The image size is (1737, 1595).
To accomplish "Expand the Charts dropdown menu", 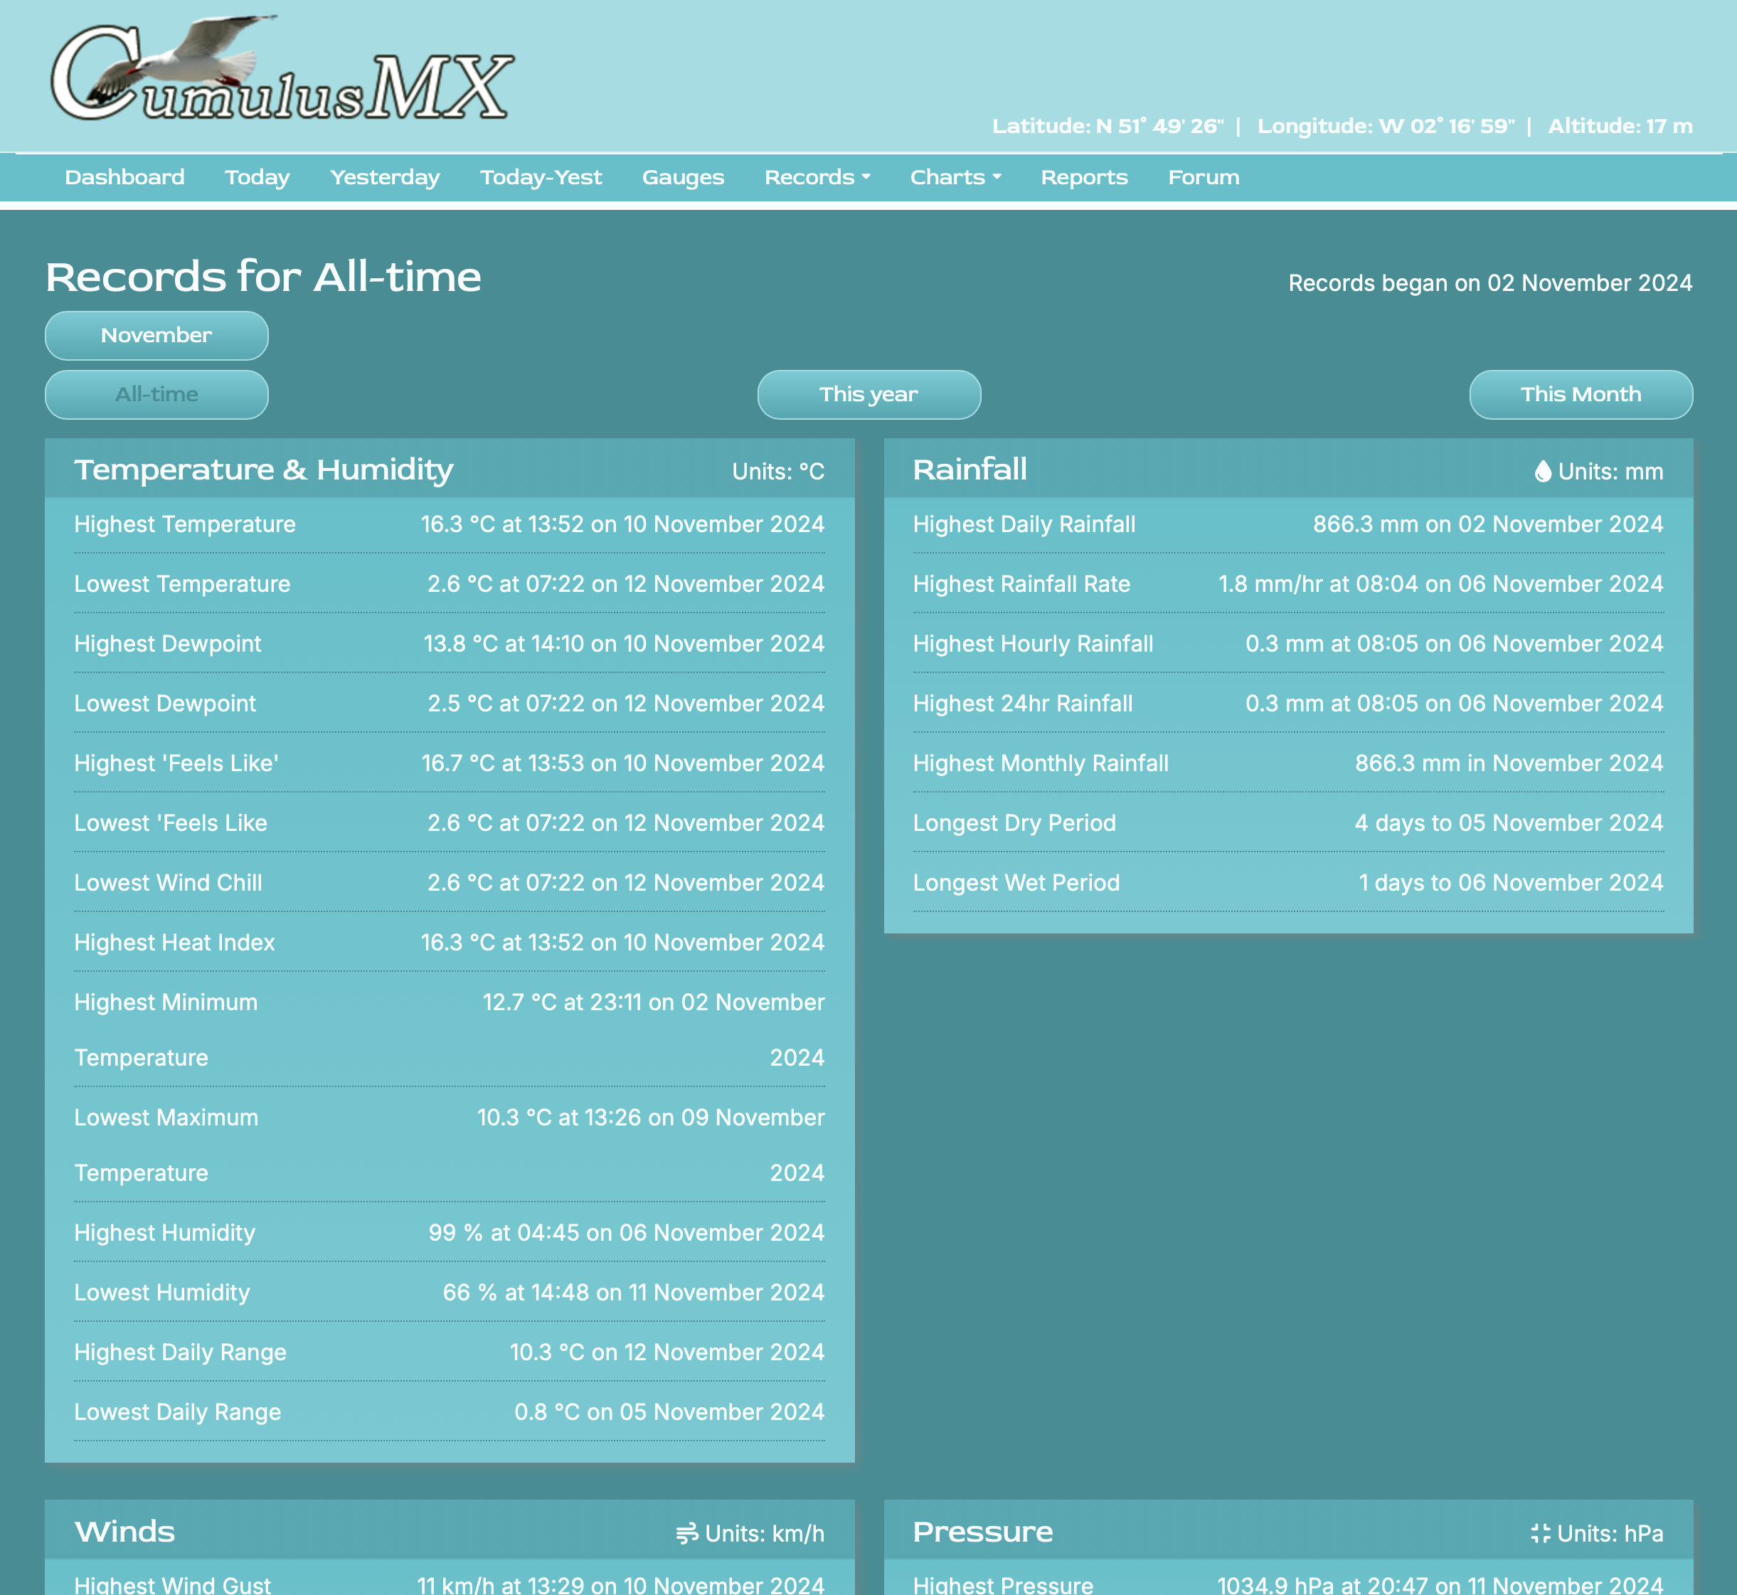I will [955, 177].
